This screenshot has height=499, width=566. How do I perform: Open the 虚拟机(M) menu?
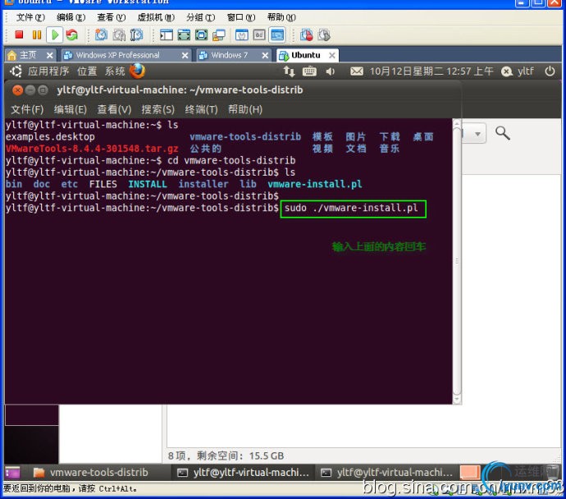pos(156,17)
